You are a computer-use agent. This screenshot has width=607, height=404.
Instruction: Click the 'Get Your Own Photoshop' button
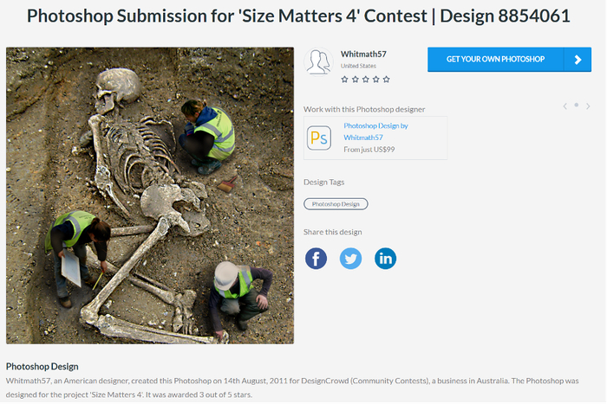click(495, 60)
